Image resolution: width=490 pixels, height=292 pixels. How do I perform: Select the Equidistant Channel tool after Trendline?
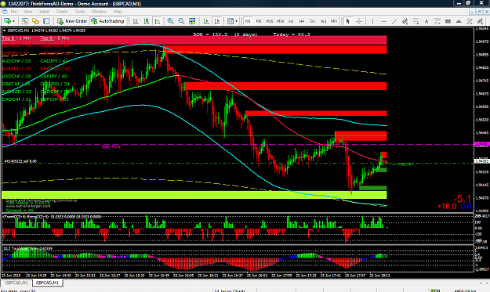405,21
